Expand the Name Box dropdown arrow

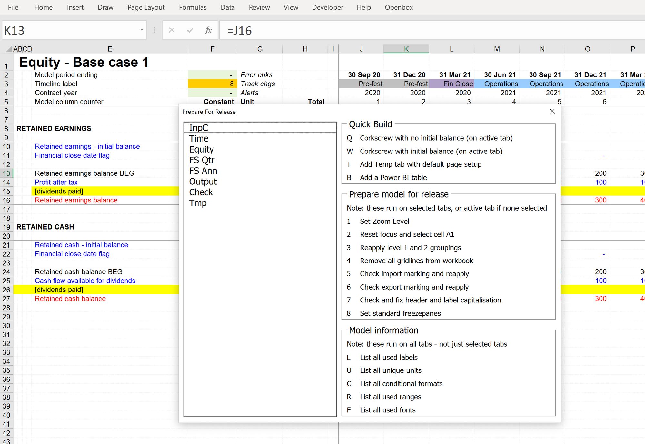coord(142,30)
